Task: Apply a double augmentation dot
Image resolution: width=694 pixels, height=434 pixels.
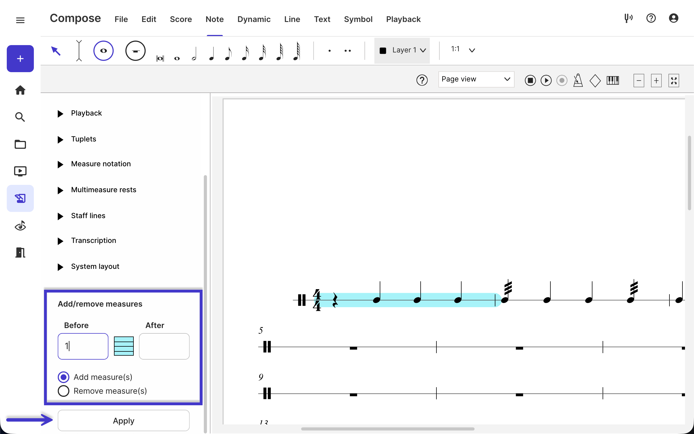Action: click(x=348, y=51)
